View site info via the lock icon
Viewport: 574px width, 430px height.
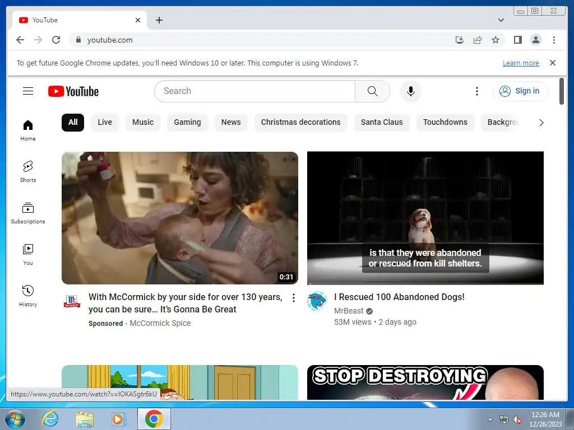[78, 40]
